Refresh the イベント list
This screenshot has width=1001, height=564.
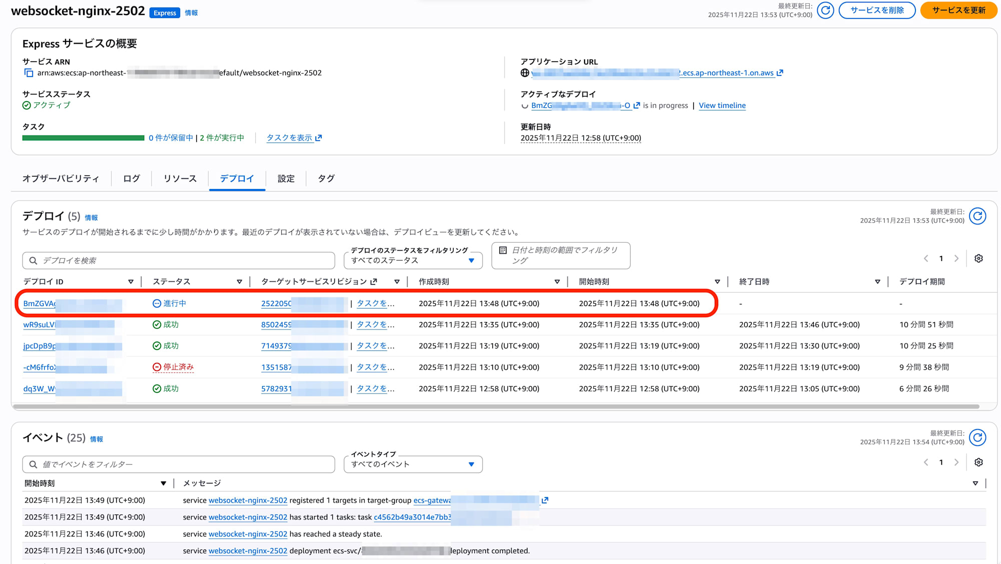pos(977,437)
